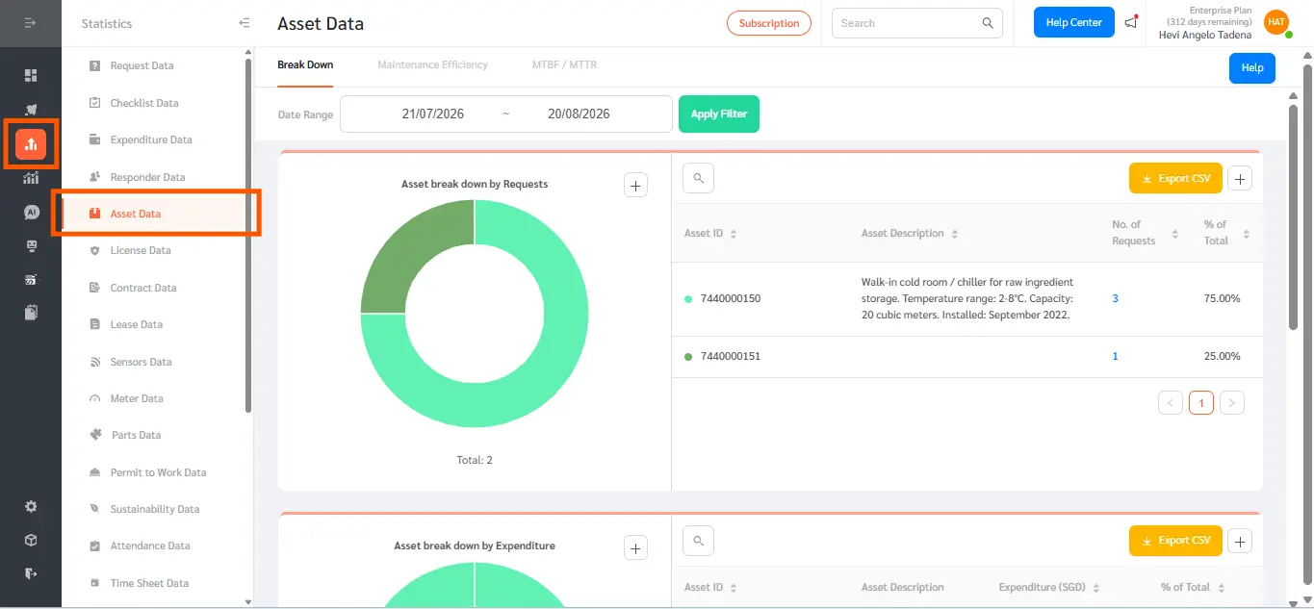This screenshot has width=1314, height=609.
Task: Open the cube icon in rail
Action: point(31,540)
